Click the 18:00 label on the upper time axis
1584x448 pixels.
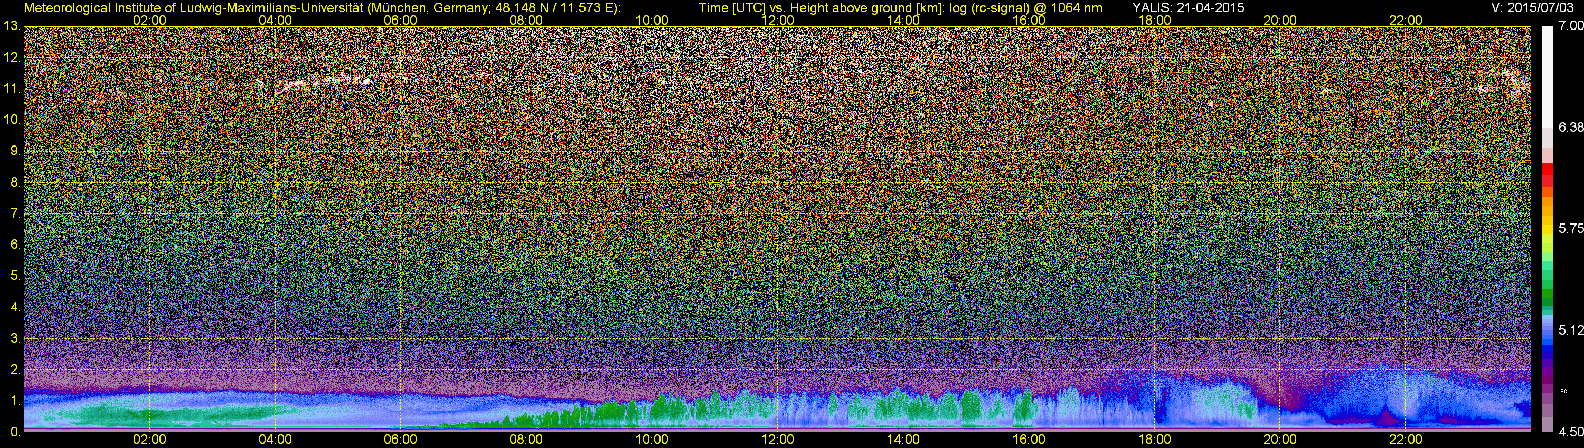click(x=1154, y=20)
